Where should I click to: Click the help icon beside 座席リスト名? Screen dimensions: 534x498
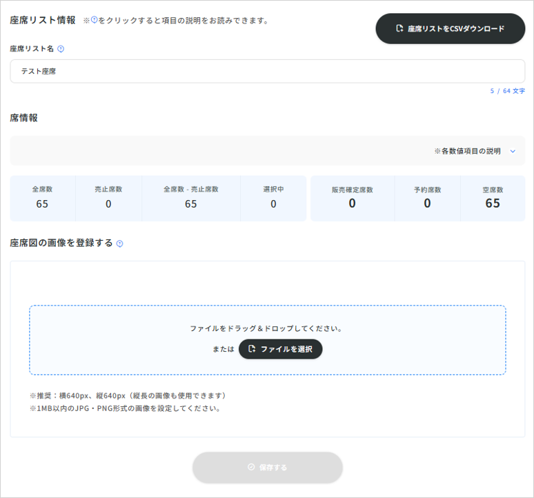(61, 49)
